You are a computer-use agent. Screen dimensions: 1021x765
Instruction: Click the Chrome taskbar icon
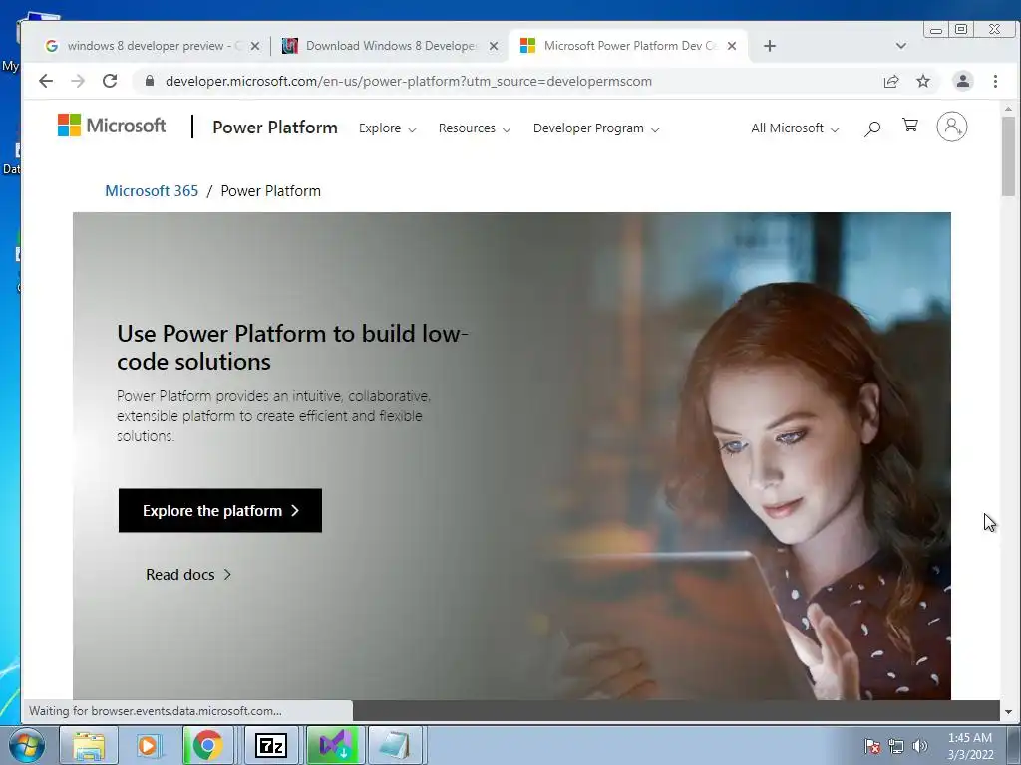point(207,745)
